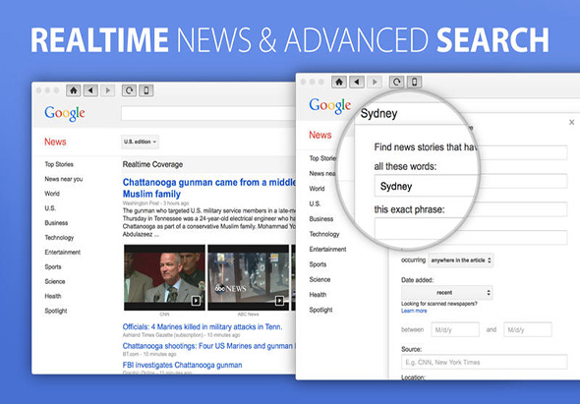Click the mobile view icon in left window
580x404 pixels.
[146, 90]
